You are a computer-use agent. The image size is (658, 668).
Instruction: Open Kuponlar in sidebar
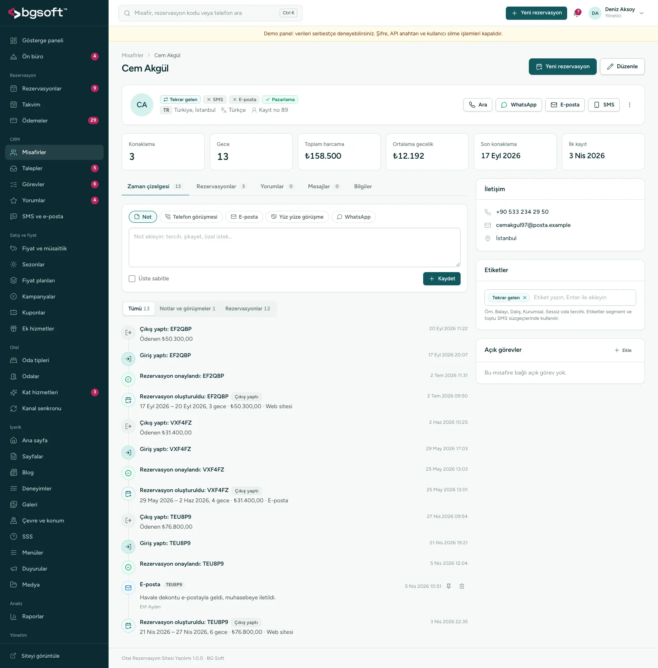click(54, 312)
